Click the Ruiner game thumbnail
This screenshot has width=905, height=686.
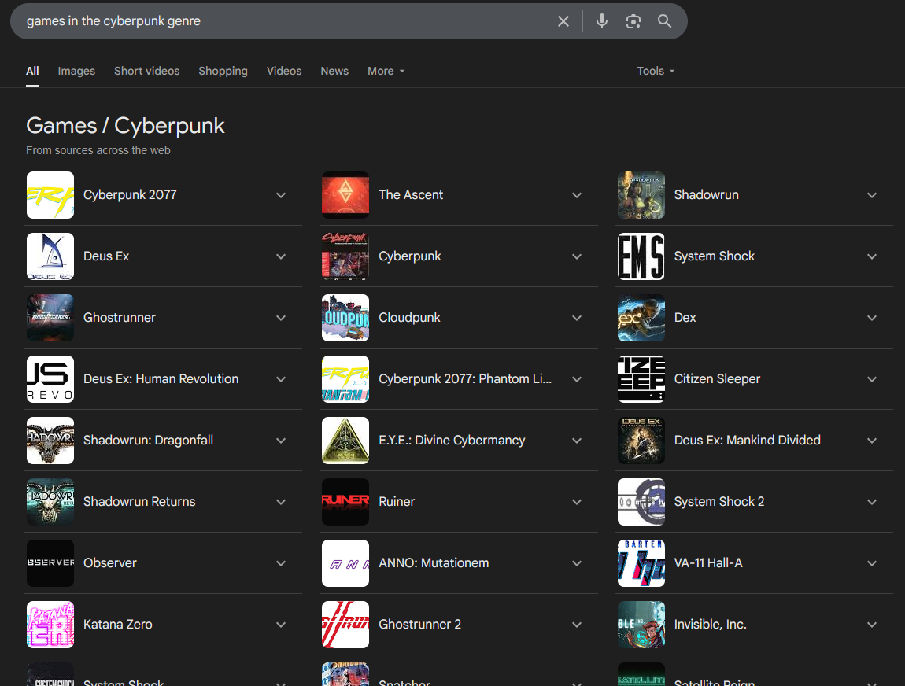click(x=345, y=502)
